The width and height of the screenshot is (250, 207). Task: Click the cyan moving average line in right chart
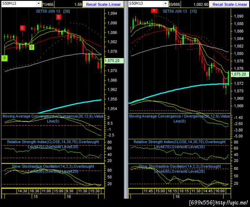tap(179, 89)
